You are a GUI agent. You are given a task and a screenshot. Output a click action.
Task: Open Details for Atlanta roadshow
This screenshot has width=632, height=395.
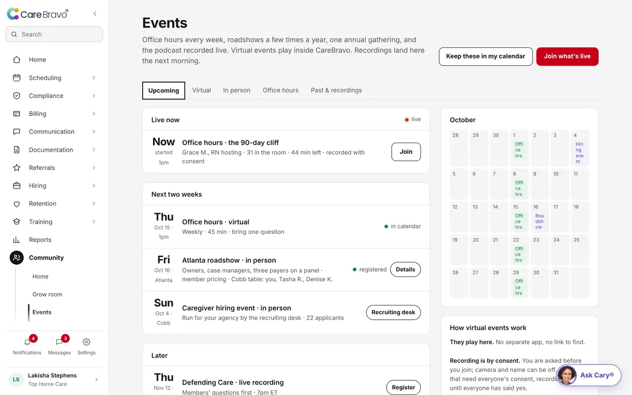(406, 269)
